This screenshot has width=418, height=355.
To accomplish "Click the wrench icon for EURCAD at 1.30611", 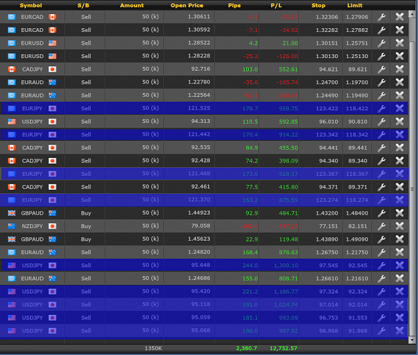I will tap(381, 17).
